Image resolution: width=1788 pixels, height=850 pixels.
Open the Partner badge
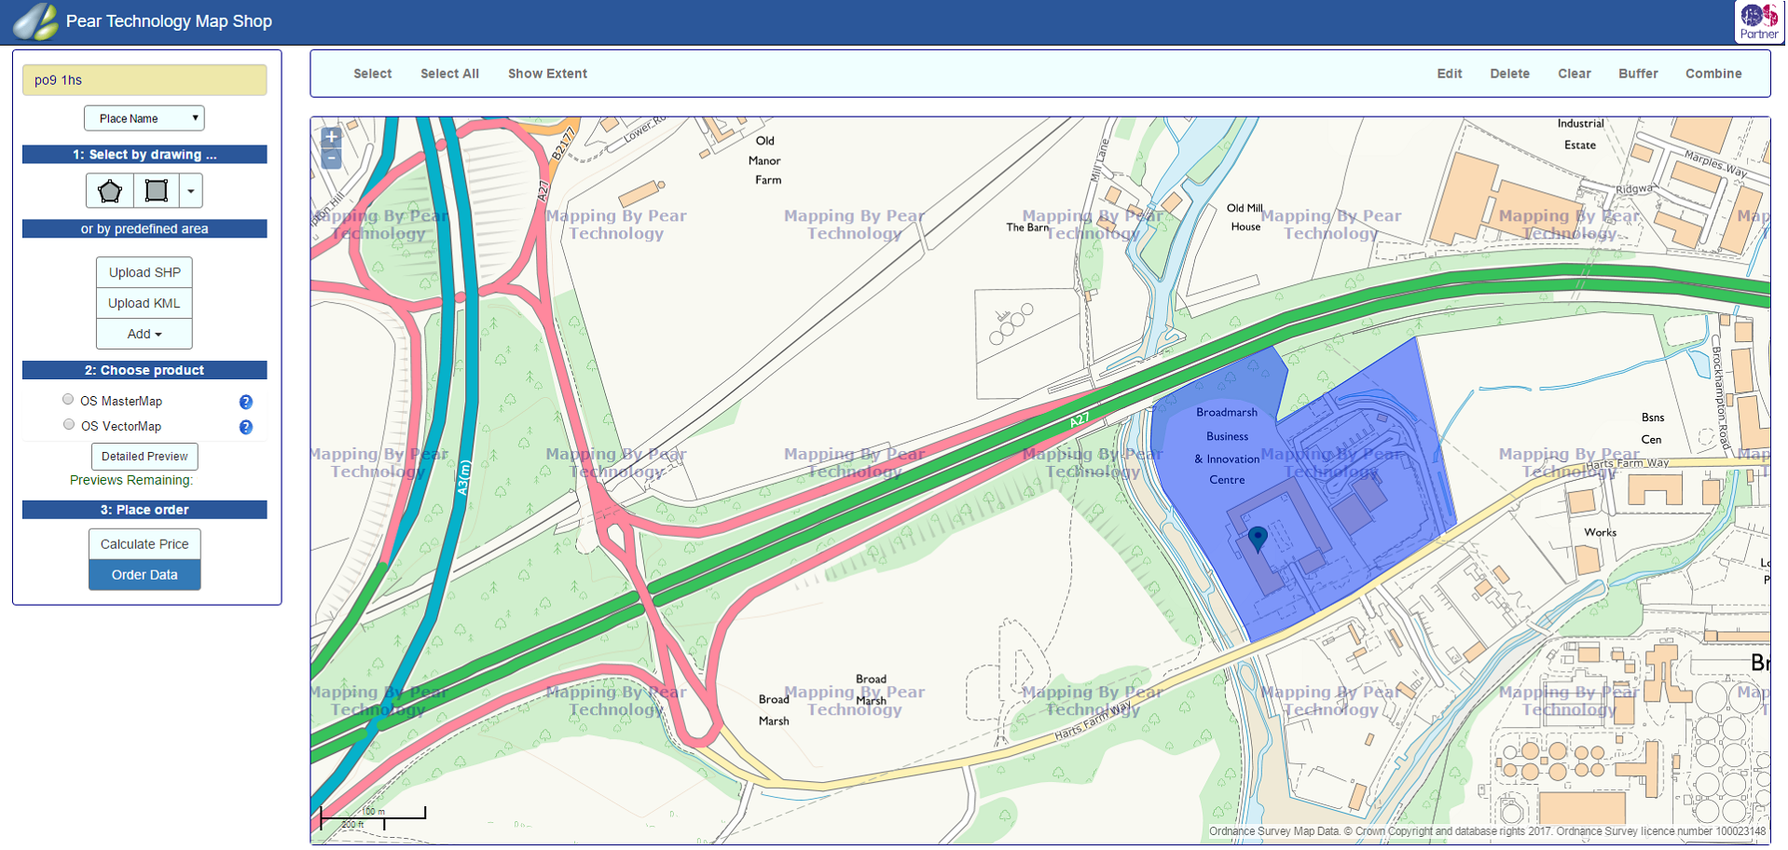tap(1758, 21)
